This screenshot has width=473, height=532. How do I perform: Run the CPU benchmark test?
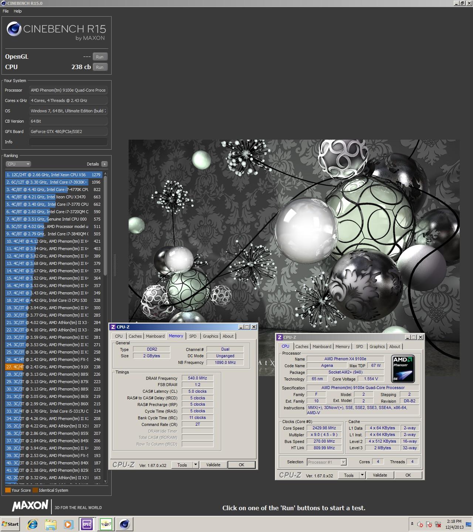pyautogui.click(x=100, y=67)
